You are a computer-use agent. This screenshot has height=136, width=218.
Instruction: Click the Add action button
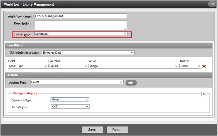131,83
